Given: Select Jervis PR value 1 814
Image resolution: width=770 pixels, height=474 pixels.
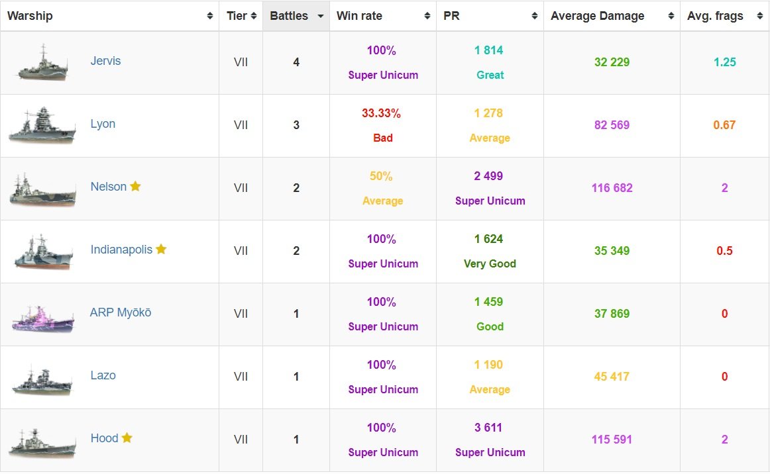Looking at the screenshot, I should coord(488,50).
